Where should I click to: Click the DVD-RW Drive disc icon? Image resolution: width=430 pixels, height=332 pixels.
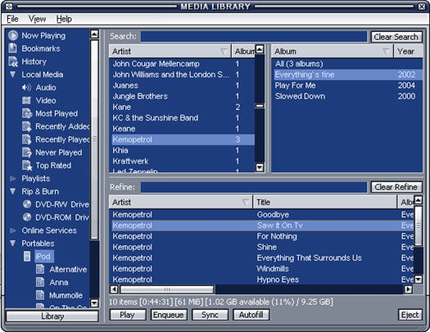27,204
